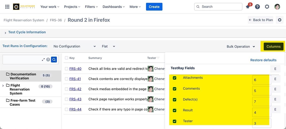Open Jira settings gear in top bar
Viewport: 286px width, 129px height.
point(267,7)
